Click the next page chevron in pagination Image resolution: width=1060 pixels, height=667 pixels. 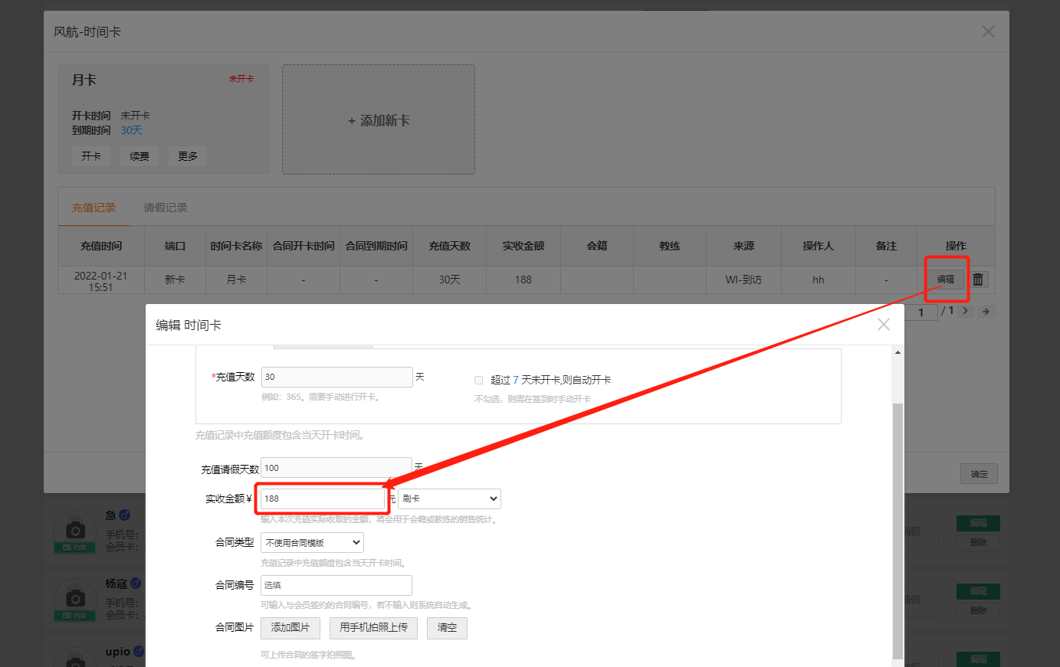point(965,312)
